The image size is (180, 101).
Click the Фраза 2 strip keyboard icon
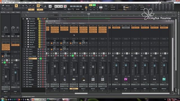click(x=84, y=79)
